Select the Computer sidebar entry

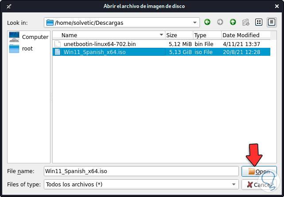tap(29, 37)
